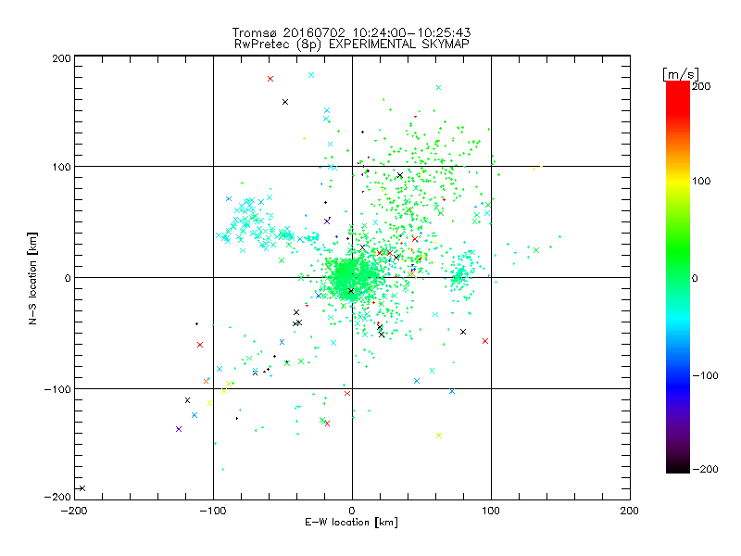The height and width of the screenshot is (556, 741).
Task: Click the 'N-S location [km]' axis label
Action: pos(32,279)
